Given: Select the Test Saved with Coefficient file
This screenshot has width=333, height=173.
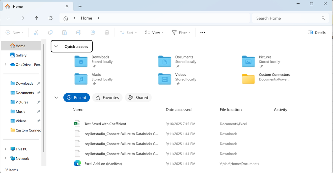Looking at the screenshot, I should (105, 124).
